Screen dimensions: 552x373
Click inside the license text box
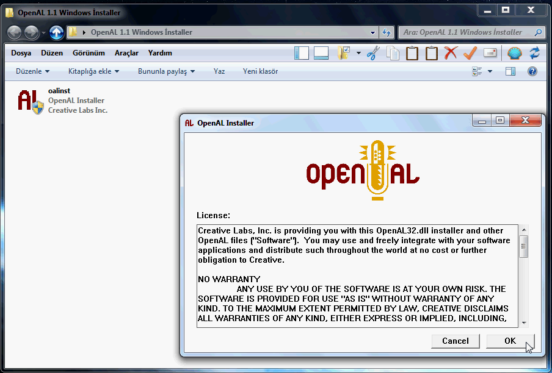pyautogui.click(x=357, y=276)
